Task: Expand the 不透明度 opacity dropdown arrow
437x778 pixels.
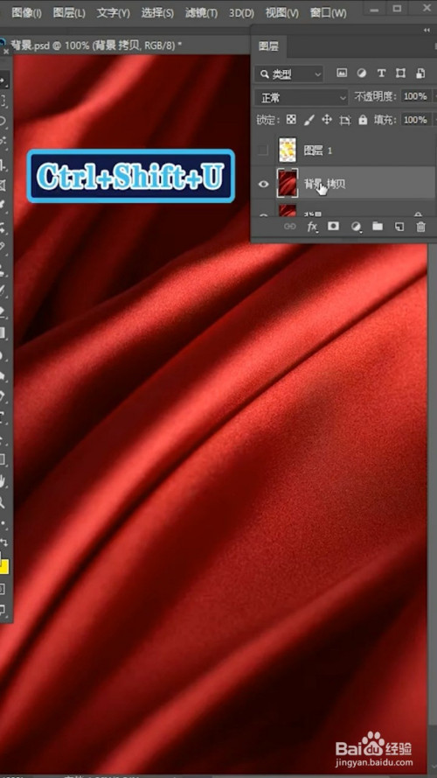Action: pyautogui.click(x=434, y=96)
